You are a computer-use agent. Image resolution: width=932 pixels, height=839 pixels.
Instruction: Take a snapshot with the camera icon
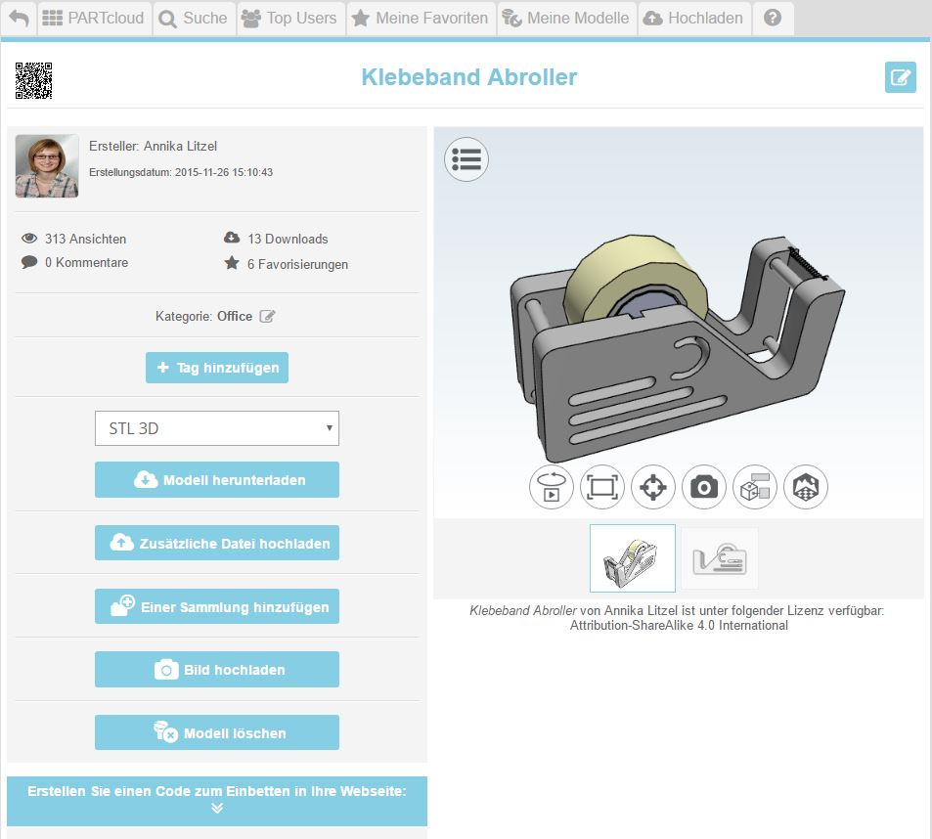pyautogui.click(x=704, y=487)
